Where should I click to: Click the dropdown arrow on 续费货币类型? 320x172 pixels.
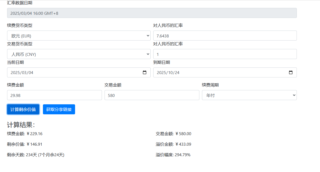[147, 36]
